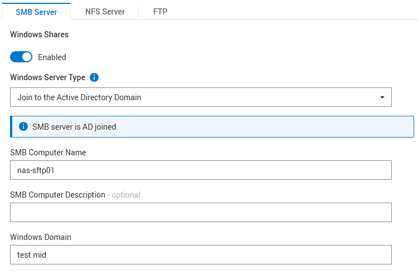This screenshot has height=275, width=418.
Task: Click the info icon beside Windows Server Type
Action: 94,77
